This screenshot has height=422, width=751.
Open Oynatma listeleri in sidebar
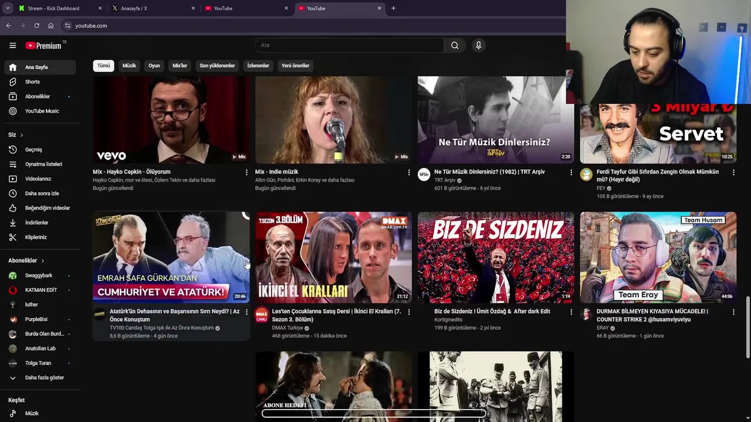(40, 164)
